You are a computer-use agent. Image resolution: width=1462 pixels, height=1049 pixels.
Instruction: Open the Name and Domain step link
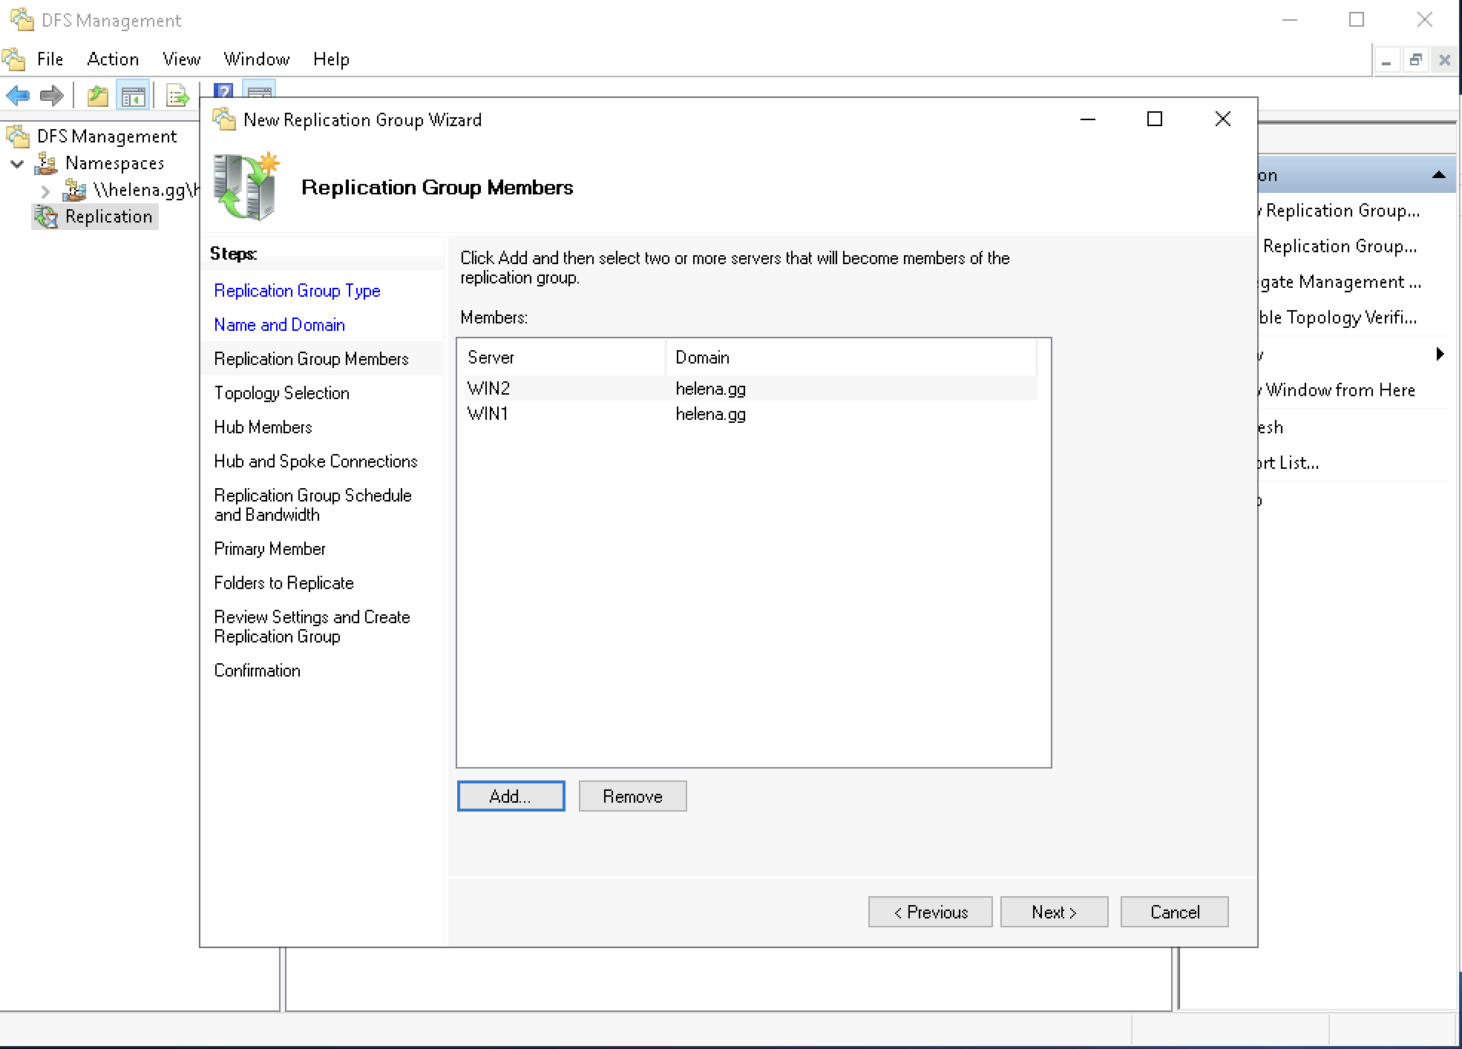(279, 325)
